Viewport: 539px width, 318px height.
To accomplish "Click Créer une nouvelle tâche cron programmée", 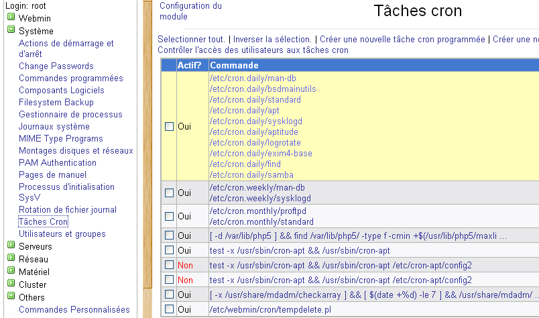I will pyautogui.click(x=402, y=40).
